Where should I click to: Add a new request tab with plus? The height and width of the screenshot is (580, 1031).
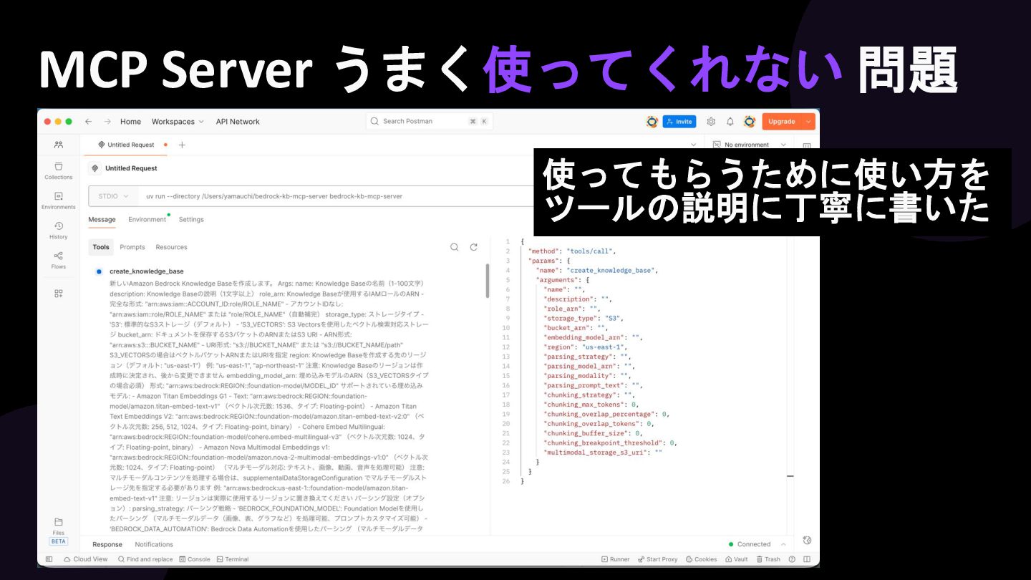182,145
